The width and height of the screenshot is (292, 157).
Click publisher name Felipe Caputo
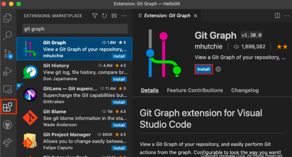click(58, 148)
